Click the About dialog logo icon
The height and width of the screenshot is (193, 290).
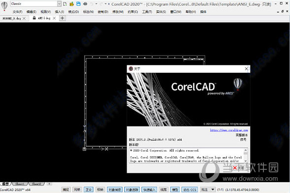point(131,69)
